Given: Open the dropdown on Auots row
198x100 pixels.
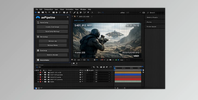Looking at the screenshot, I should point(109,82).
